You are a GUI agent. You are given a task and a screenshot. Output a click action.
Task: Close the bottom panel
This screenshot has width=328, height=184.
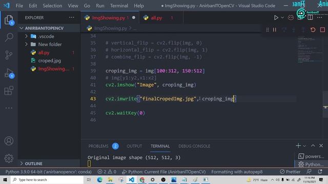click(321, 146)
